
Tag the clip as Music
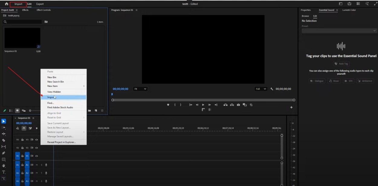point(334,81)
